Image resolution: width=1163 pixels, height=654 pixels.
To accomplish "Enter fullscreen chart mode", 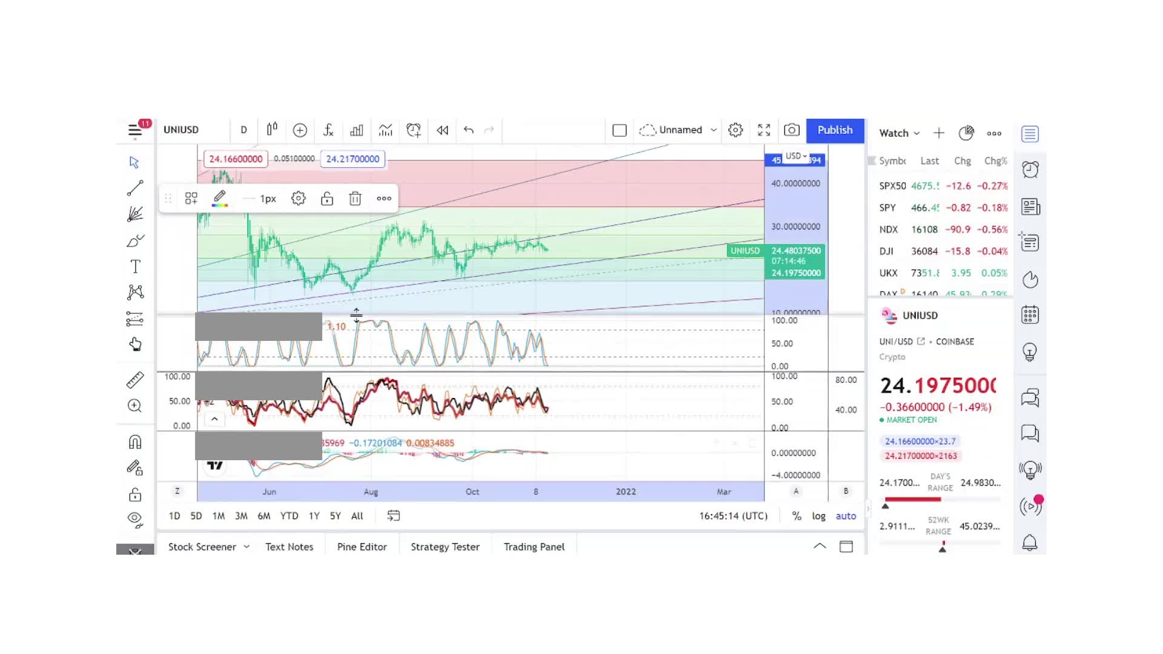I will tap(764, 130).
